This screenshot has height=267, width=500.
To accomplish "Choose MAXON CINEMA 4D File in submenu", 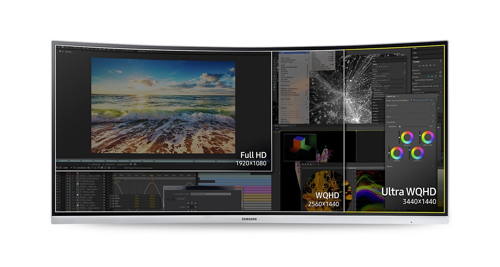I will click(x=323, y=69).
